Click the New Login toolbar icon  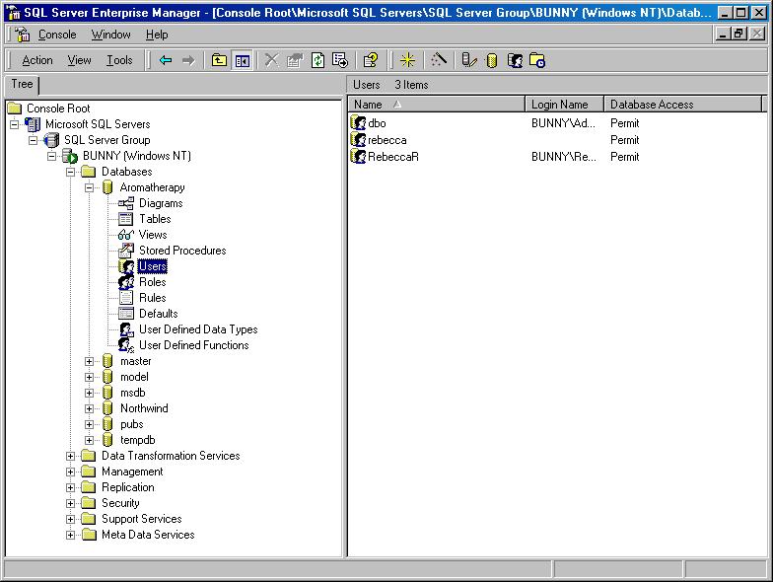click(515, 60)
